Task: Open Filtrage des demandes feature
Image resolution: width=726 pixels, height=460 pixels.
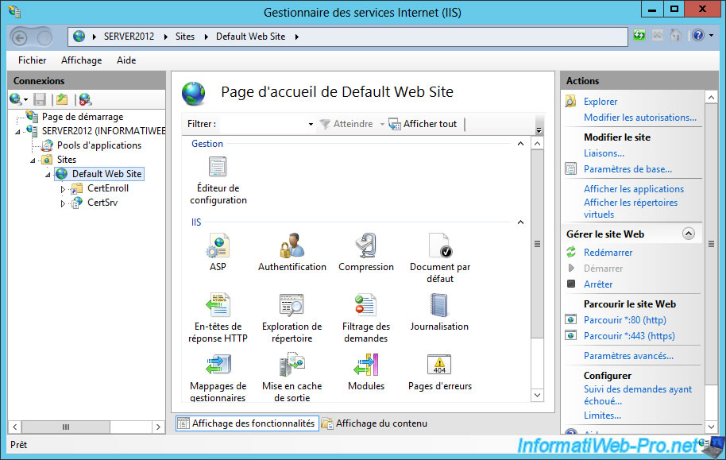Action: pos(365,306)
